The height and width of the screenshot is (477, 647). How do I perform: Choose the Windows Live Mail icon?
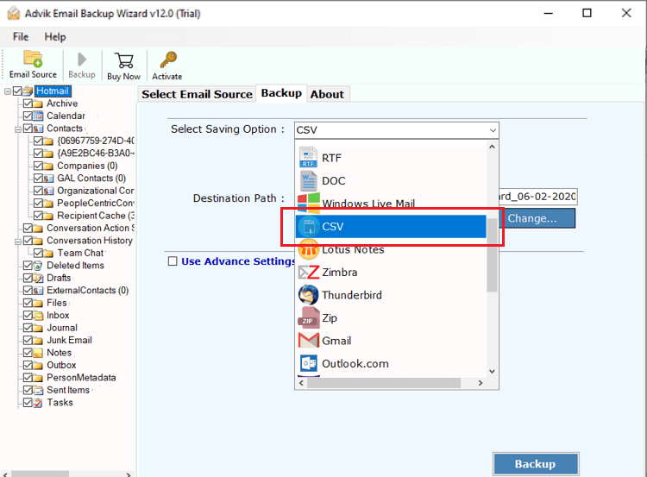(x=309, y=202)
